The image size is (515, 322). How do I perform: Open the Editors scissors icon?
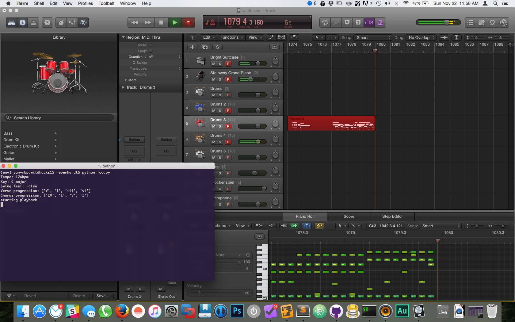pyautogui.click(x=83, y=22)
